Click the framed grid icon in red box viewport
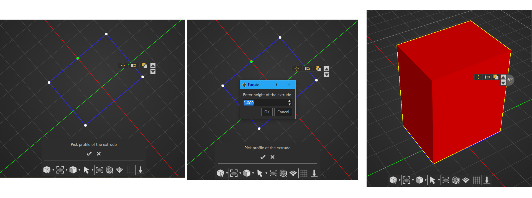Viewport: 532px width, 198px height. coord(406,180)
